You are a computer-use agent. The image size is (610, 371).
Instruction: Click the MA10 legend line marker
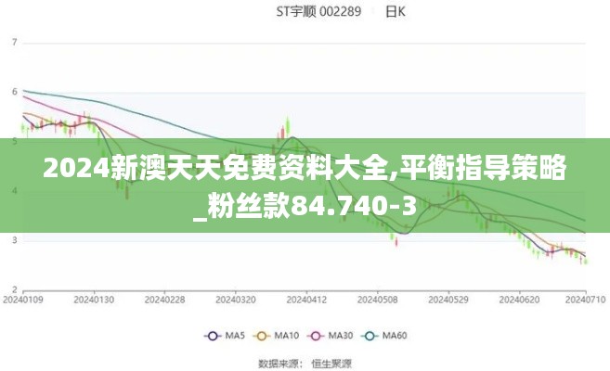(x=263, y=336)
